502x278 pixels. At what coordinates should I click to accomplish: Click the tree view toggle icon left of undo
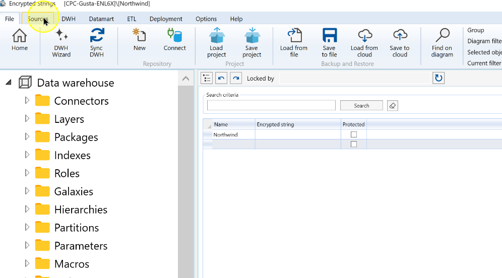(x=207, y=78)
